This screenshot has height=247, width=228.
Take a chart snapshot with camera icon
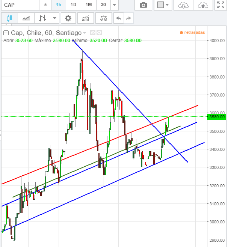coord(143,5)
